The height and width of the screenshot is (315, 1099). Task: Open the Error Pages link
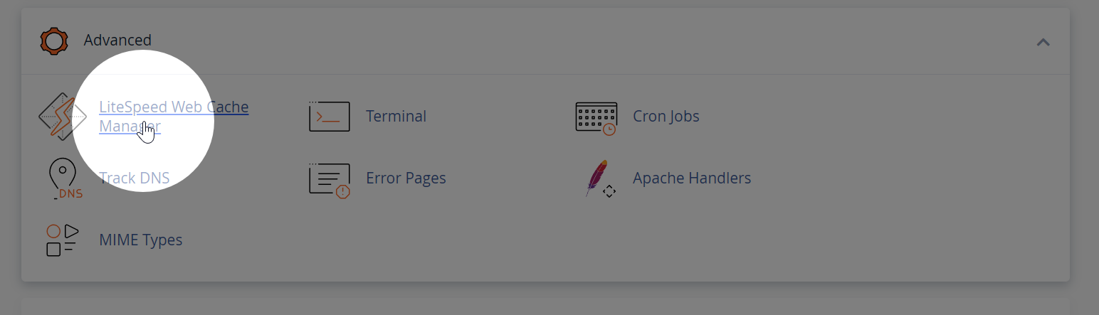coord(406,178)
